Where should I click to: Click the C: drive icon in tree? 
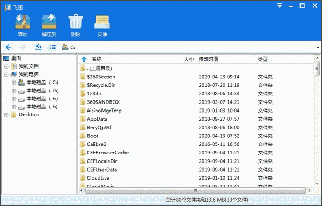[x=21, y=83]
